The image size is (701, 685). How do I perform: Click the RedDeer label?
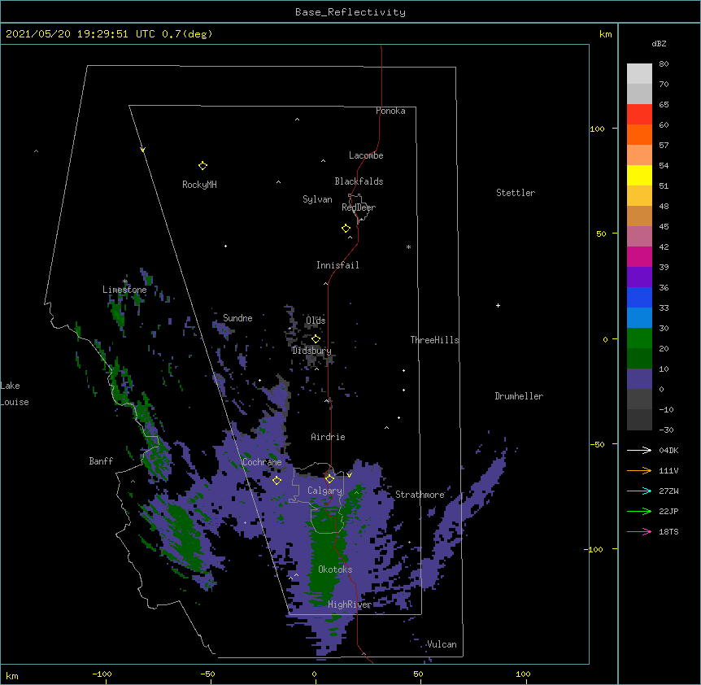click(359, 207)
